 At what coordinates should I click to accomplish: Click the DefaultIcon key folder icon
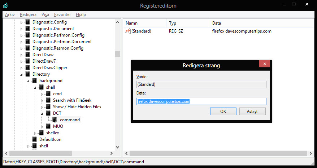(35, 139)
